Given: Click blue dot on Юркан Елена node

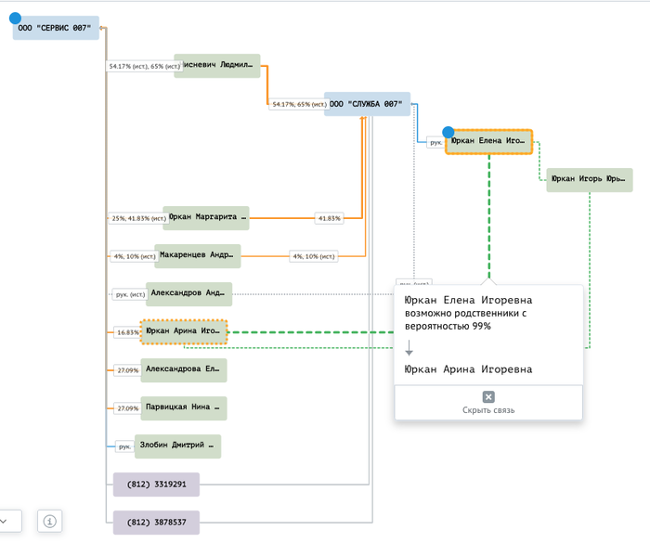Looking at the screenshot, I should coord(448,133).
